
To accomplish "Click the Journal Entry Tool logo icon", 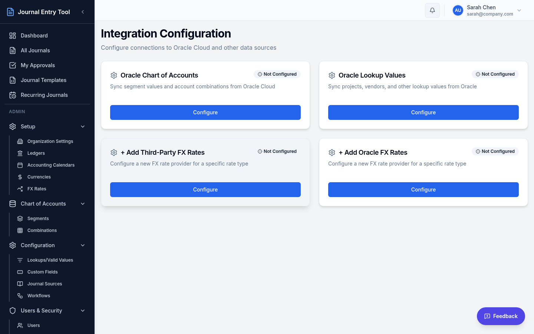I will point(10,12).
